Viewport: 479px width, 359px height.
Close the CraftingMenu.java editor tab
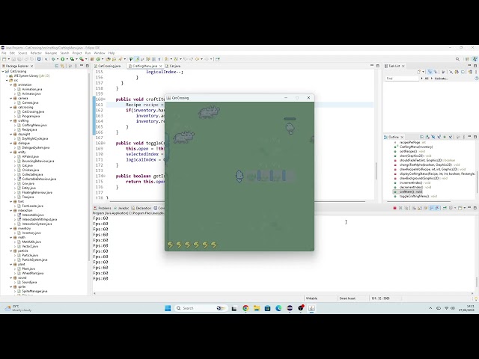tap(161, 66)
